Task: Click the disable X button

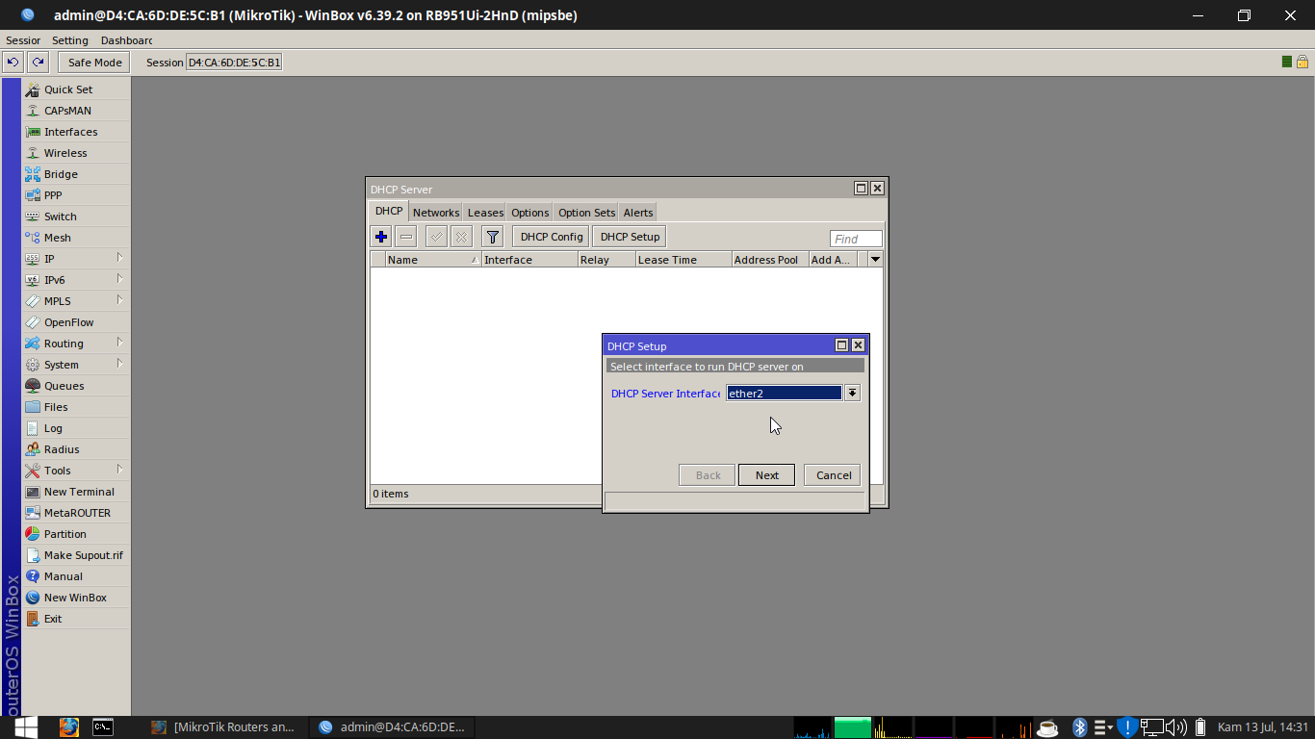Action: 461,237
